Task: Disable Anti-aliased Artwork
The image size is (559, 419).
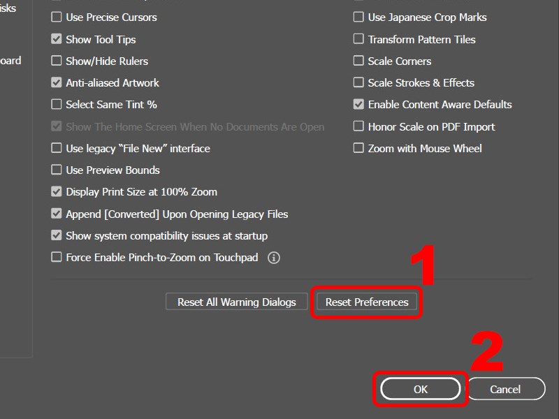Action: click(56, 82)
